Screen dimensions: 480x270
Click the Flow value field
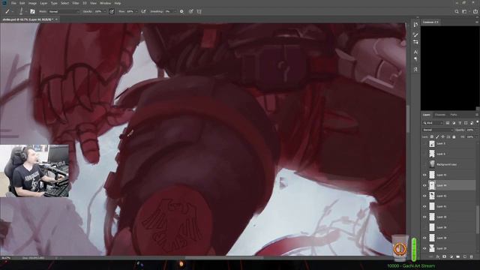(x=130, y=12)
